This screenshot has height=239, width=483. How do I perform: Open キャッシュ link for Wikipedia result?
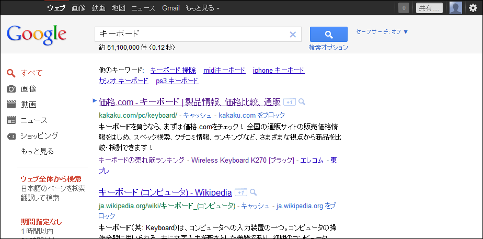pos(256,206)
